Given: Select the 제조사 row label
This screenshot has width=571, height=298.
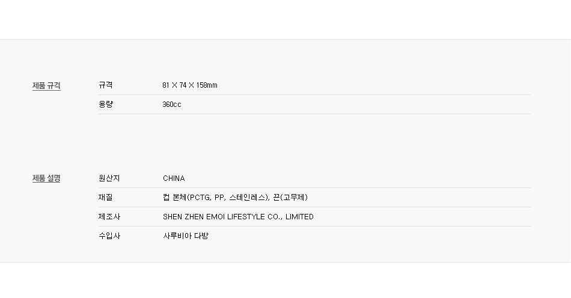Looking at the screenshot, I should tap(109, 217).
